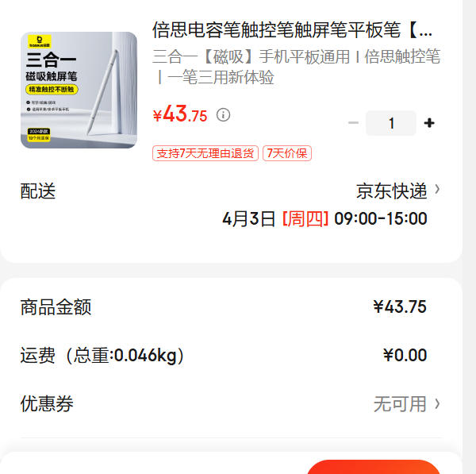Click the 商品金额 total ¥43.75

click(x=400, y=306)
